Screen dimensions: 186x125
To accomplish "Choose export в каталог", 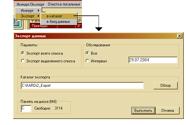I will coord(59,16).
